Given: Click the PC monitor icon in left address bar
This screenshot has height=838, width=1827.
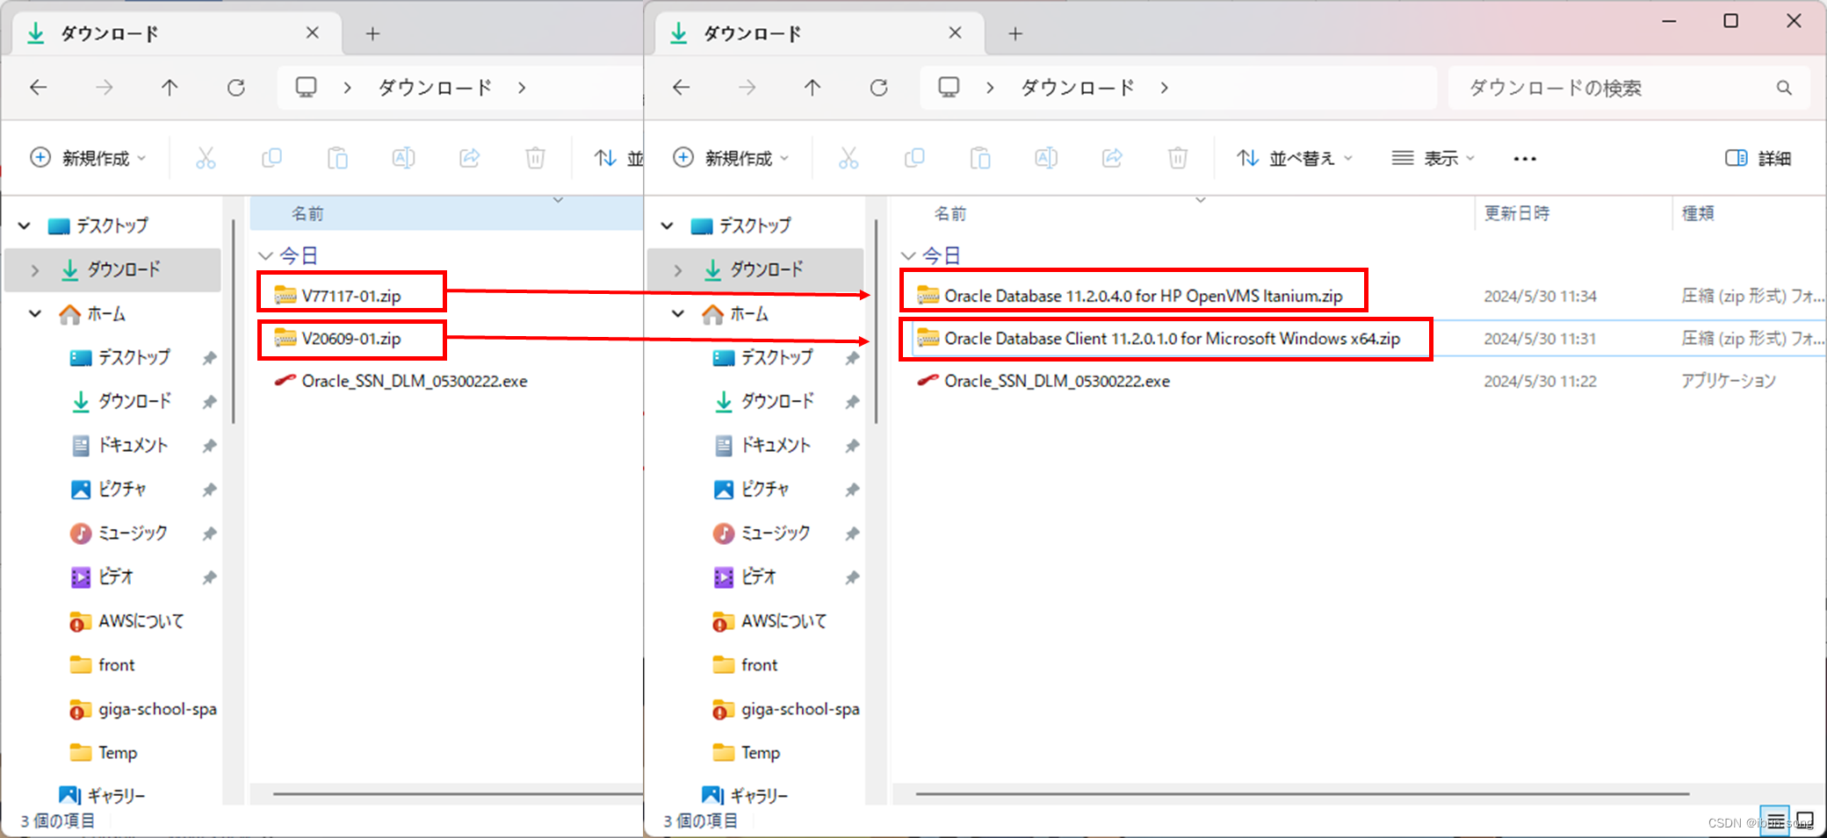Looking at the screenshot, I should pos(306,87).
